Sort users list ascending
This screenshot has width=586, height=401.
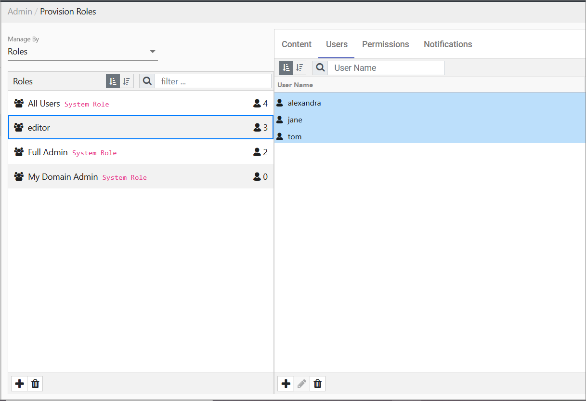[x=286, y=68]
